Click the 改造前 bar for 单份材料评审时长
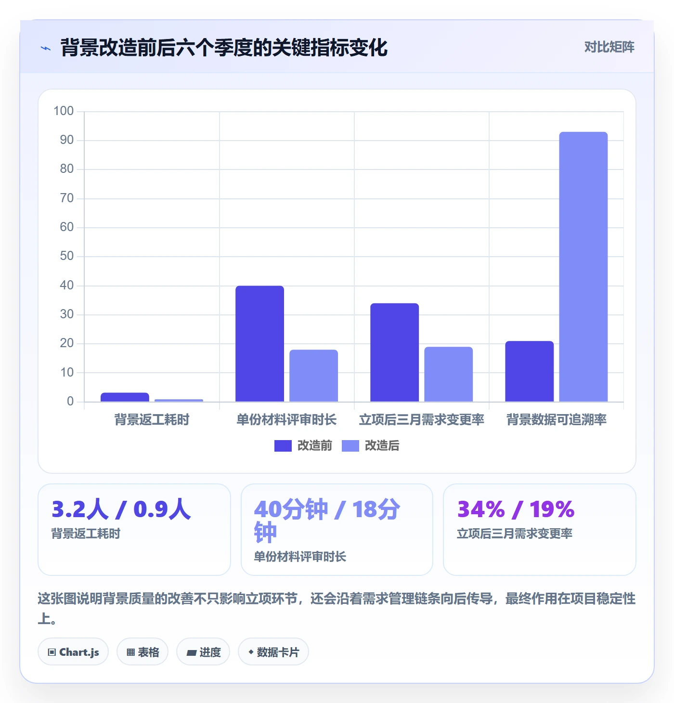 click(x=259, y=344)
